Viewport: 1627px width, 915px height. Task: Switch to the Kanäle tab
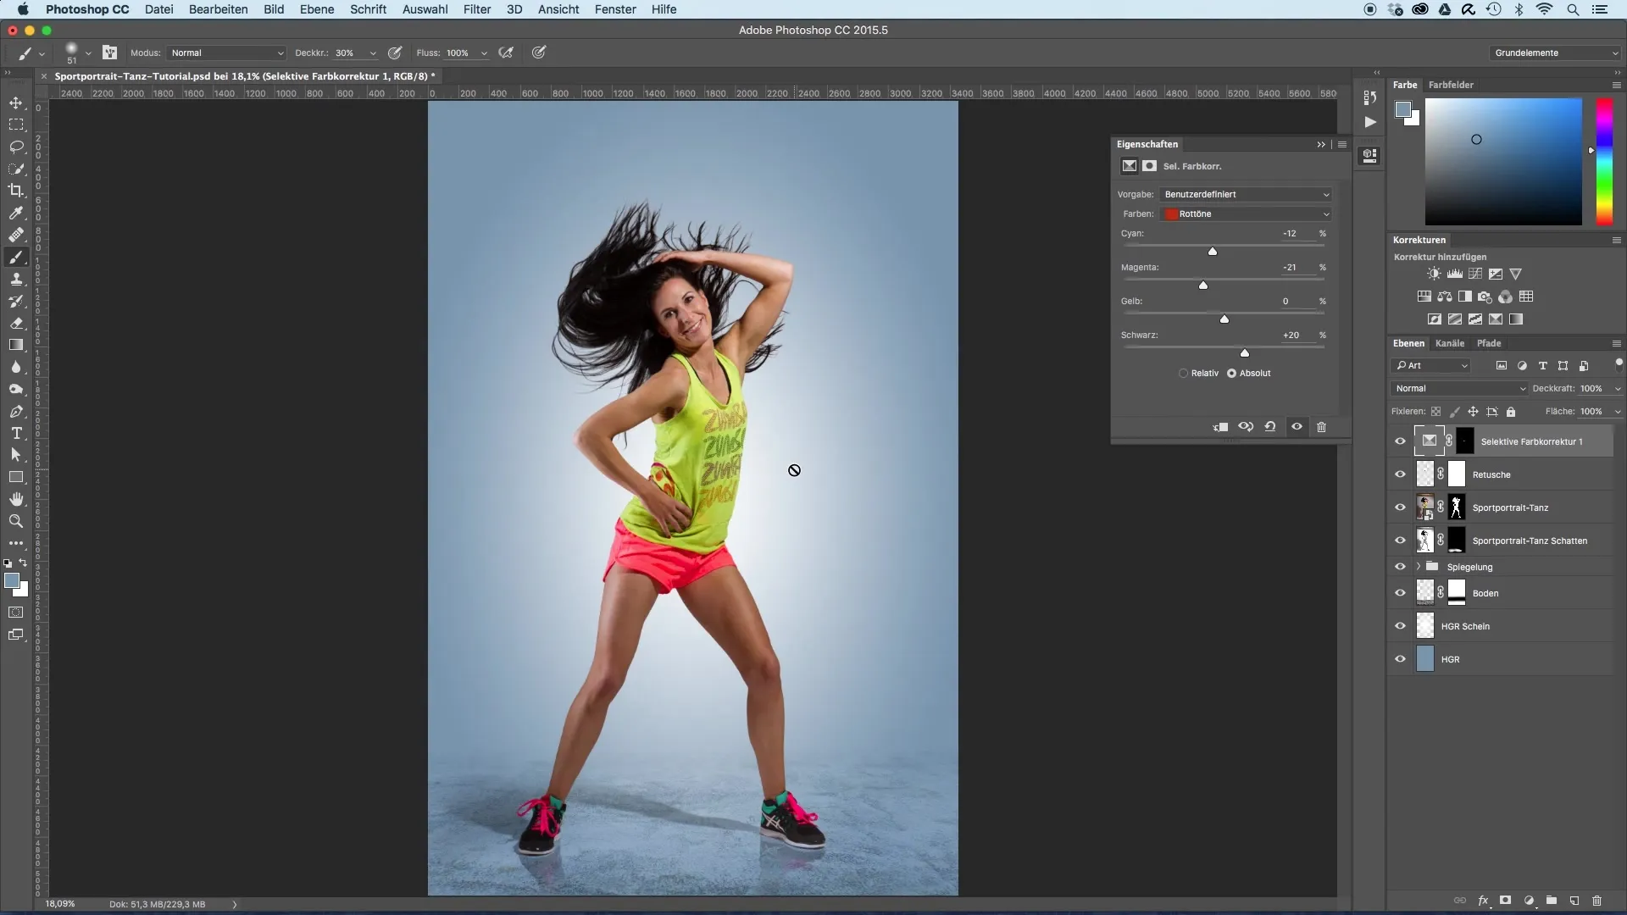click(1450, 343)
